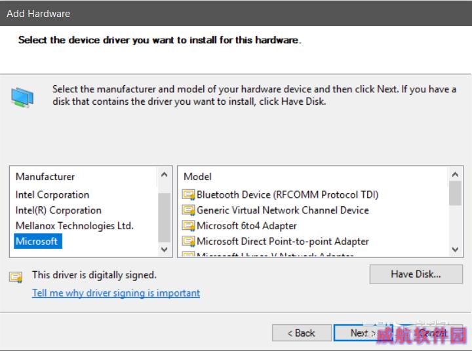Select Intel Corporation manufacturer
The width and height of the screenshot is (472, 351).
coord(52,195)
